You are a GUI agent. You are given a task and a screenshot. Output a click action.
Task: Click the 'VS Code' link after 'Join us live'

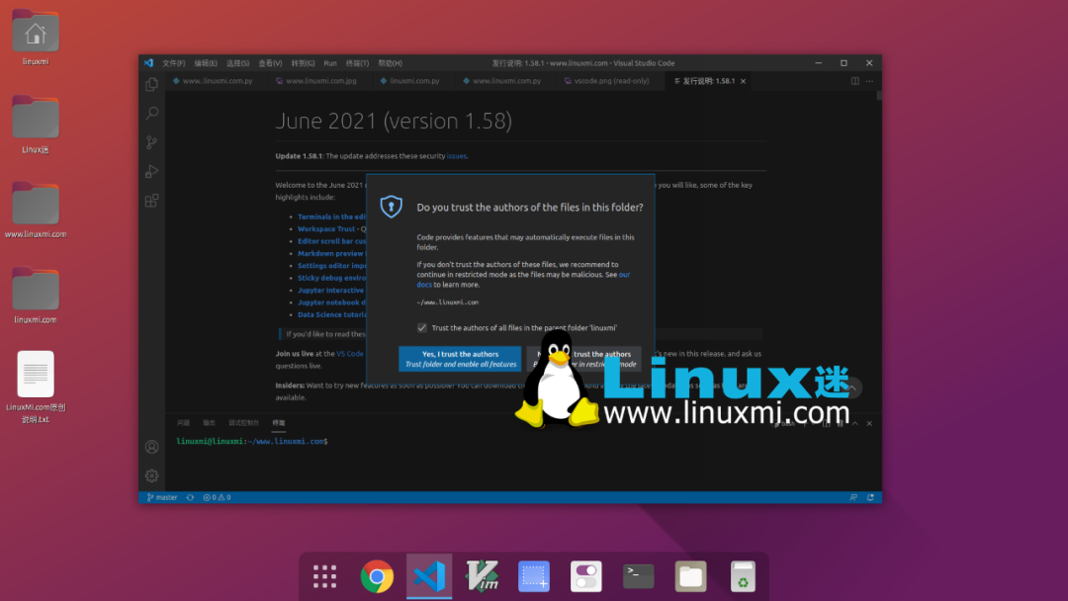point(350,354)
